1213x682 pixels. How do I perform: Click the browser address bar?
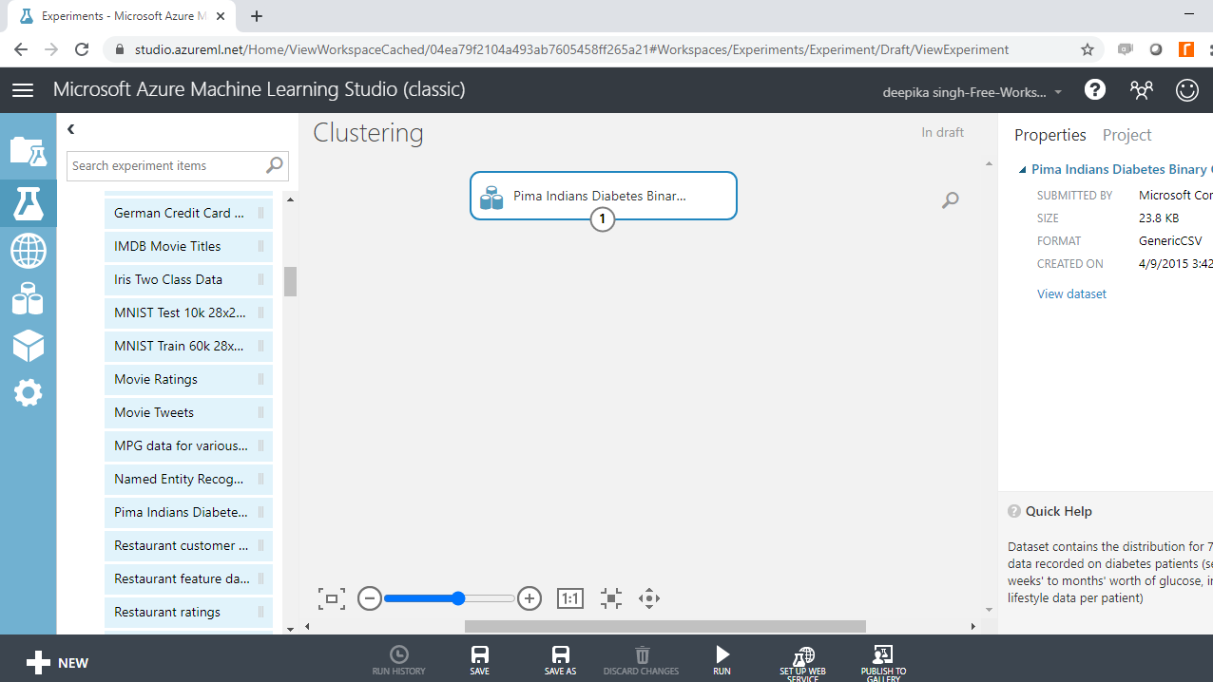pyautogui.click(x=570, y=49)
